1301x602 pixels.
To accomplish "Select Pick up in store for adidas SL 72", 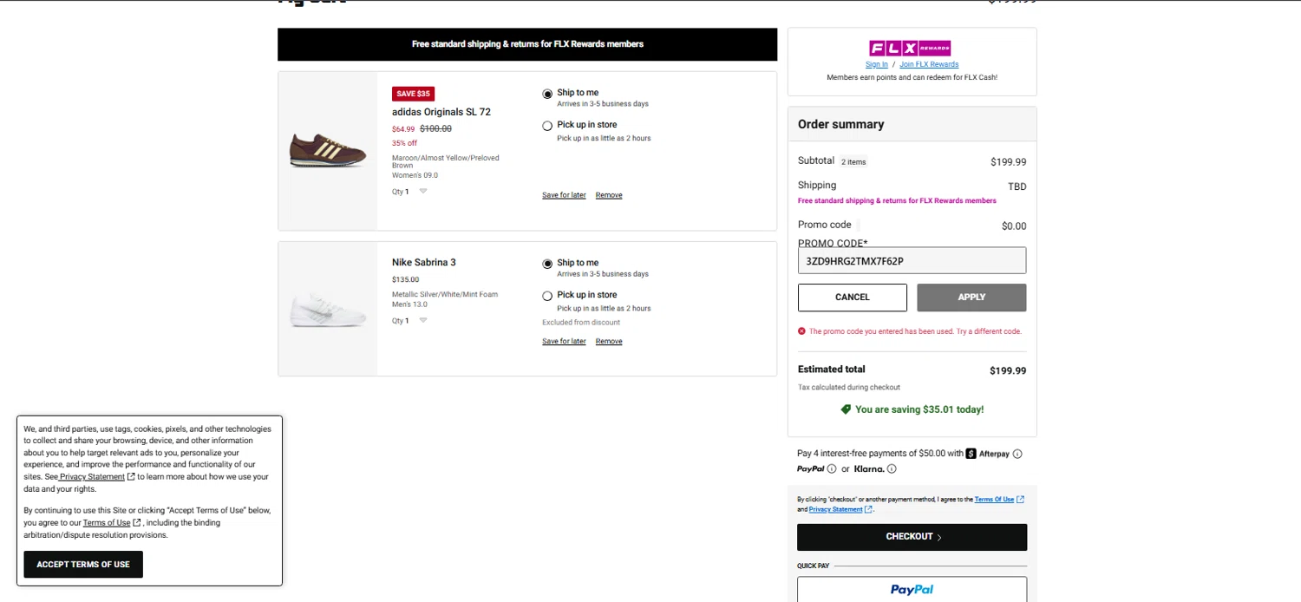I will (547, 126).
